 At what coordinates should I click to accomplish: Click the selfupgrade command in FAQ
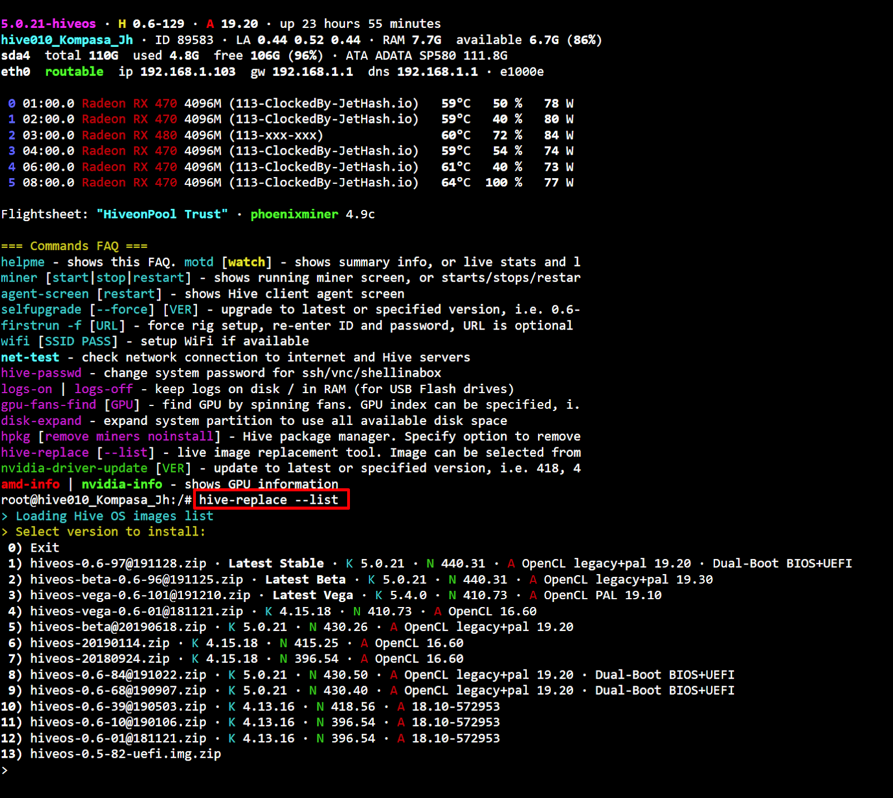coord(41,309)
